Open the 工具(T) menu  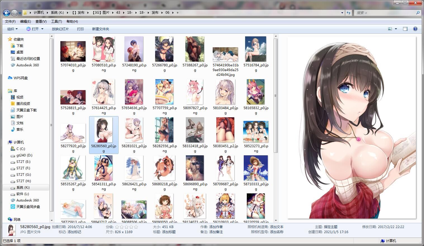tap(56, 22)
